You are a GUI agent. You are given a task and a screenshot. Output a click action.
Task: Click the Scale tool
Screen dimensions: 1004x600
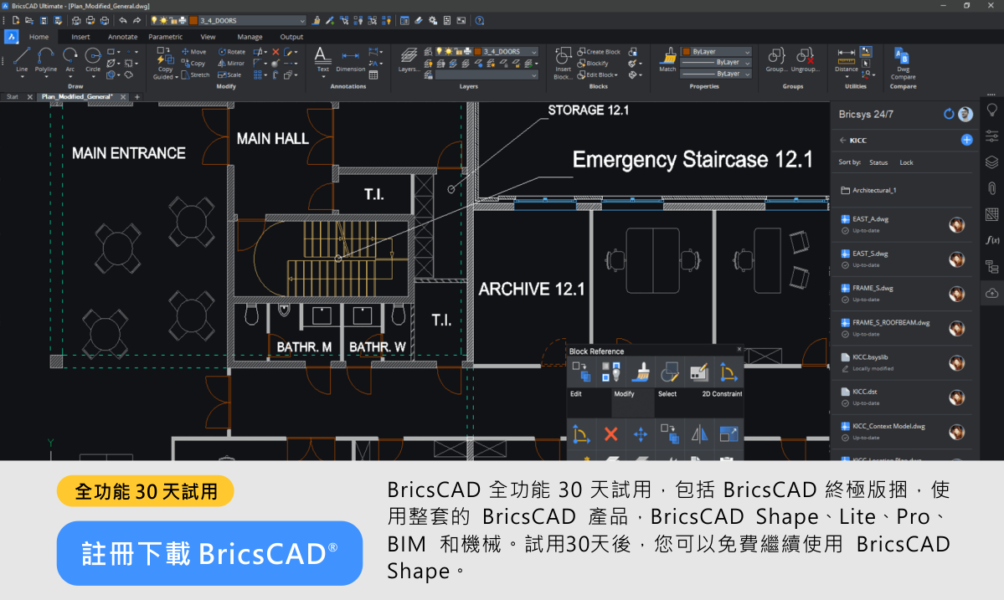230,74
